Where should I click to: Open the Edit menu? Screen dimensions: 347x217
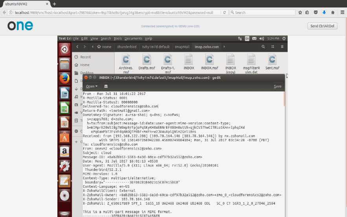tap(84, 38)
